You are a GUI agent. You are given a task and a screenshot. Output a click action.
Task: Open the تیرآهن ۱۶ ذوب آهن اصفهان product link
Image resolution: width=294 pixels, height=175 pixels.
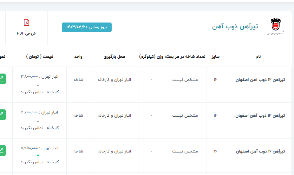tap(260, 151)
